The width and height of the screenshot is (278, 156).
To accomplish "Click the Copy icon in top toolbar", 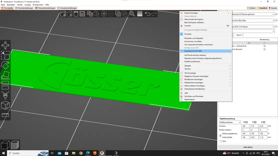I will click(90, 14).
